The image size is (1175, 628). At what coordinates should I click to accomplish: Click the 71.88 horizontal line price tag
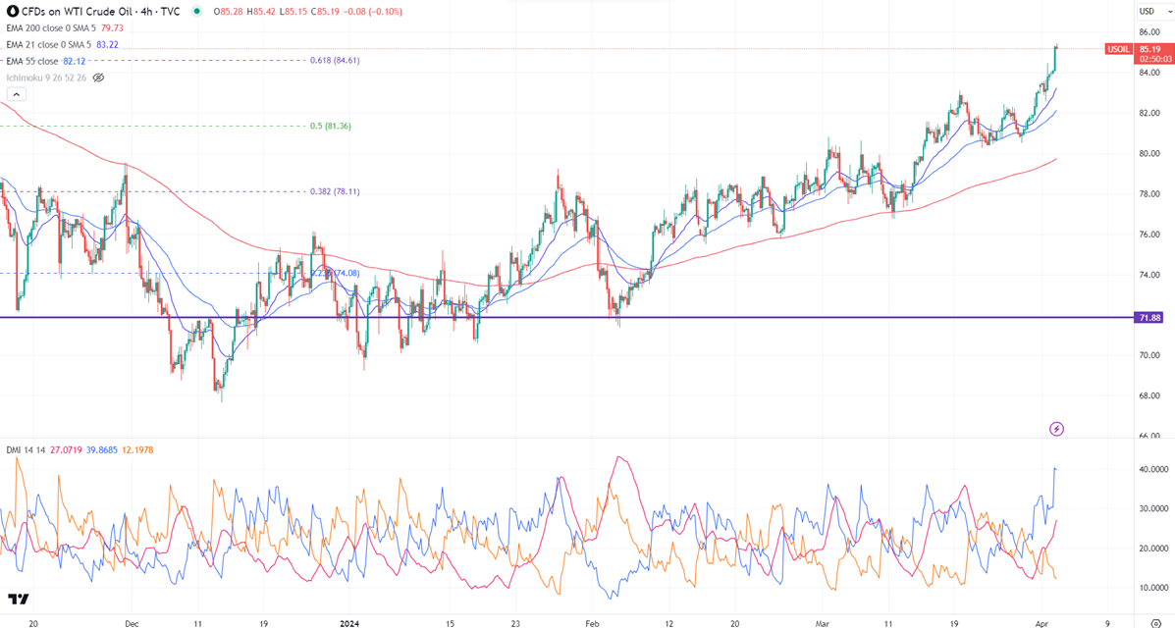pyautogui.click(x=1149, y=318)
